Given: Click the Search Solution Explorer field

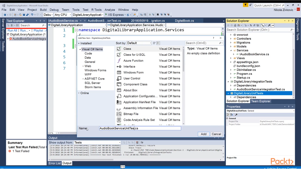Looking at the screenshot, I should (x=260, y=30).
